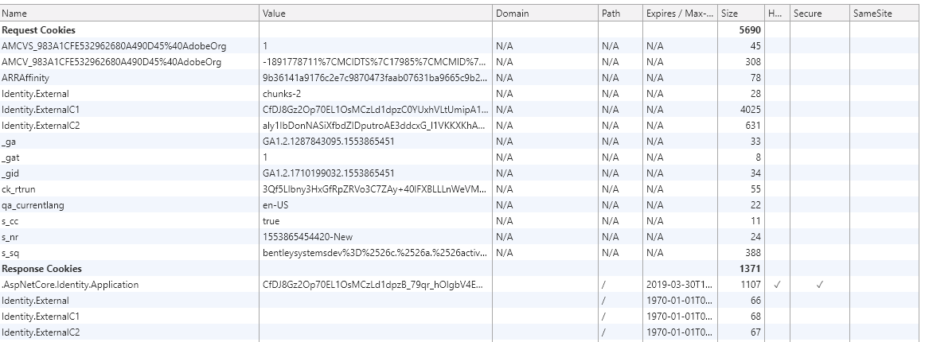Click the size value 67
Screen dimensions: 925x342
755,332
